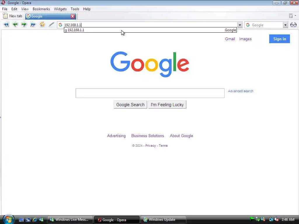Screen dimensions: 299x224
Task: Go back with the green Back arrow
Action: pos(15,24)
